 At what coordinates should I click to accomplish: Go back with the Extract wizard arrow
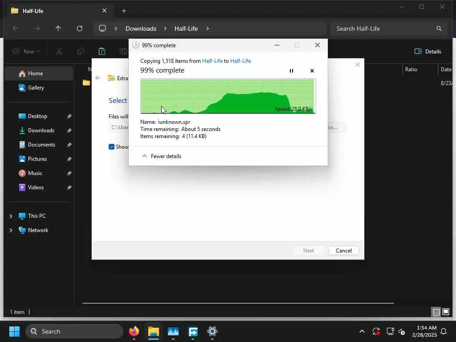tap(98, 78)
